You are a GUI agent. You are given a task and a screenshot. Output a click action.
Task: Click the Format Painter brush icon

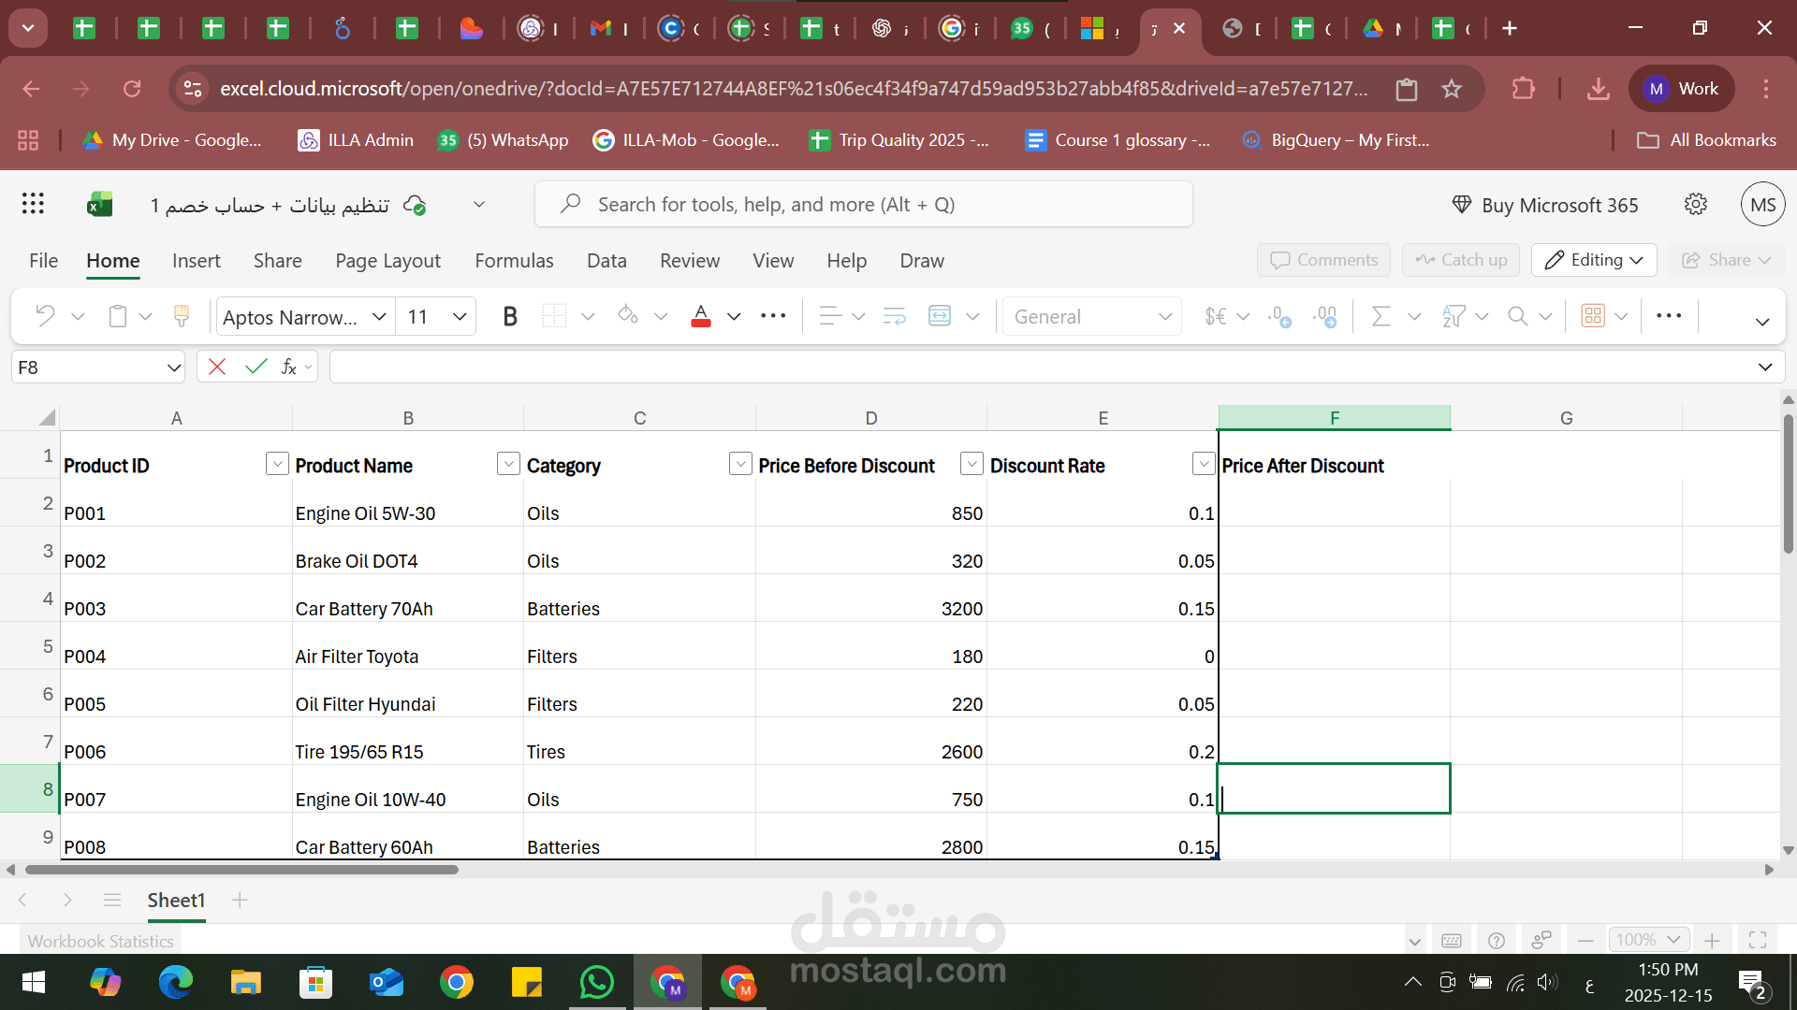point(182,317)
